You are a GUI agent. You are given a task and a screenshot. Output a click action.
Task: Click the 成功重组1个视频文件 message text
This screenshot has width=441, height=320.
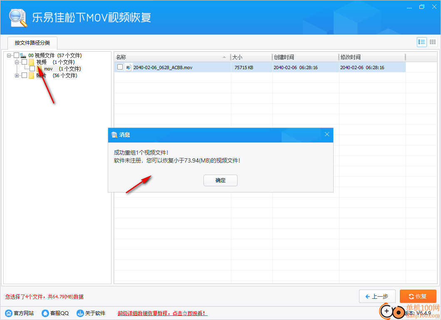141,152
